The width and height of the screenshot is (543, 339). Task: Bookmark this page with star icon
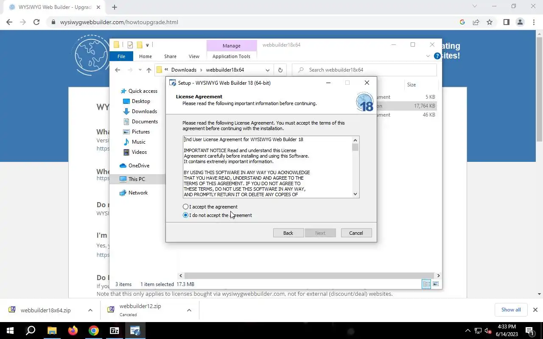490,22
